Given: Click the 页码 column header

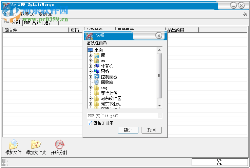Looking at the screenshot, I should click(77, 30).
